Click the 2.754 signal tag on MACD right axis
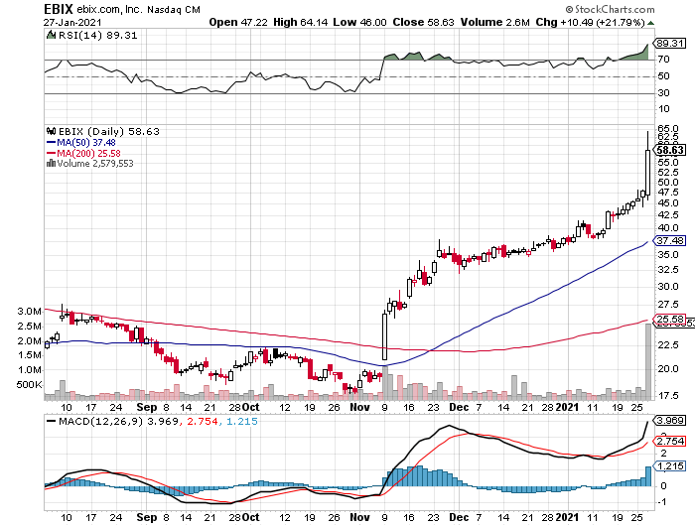Image resolution: width=695 pixels, height=526 pixels. [670, 442]
